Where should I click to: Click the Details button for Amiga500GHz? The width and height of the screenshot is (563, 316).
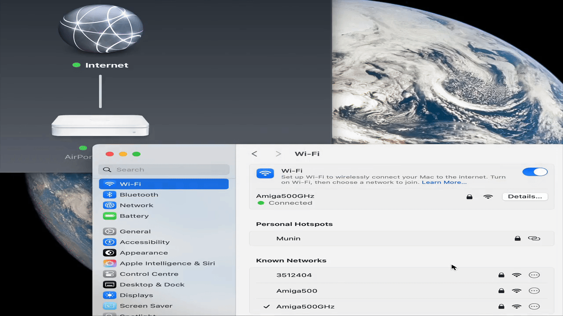[525, 196]
